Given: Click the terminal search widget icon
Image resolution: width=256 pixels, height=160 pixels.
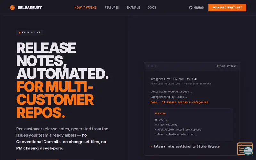Looking at the screenshot, I should click(x=245, y=149).
